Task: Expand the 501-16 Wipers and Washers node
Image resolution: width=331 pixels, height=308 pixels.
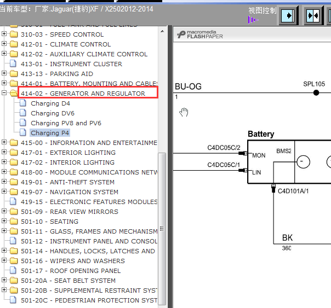Action: [4, 260]
